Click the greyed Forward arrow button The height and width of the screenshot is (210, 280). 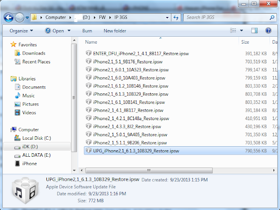click(19, 17)
